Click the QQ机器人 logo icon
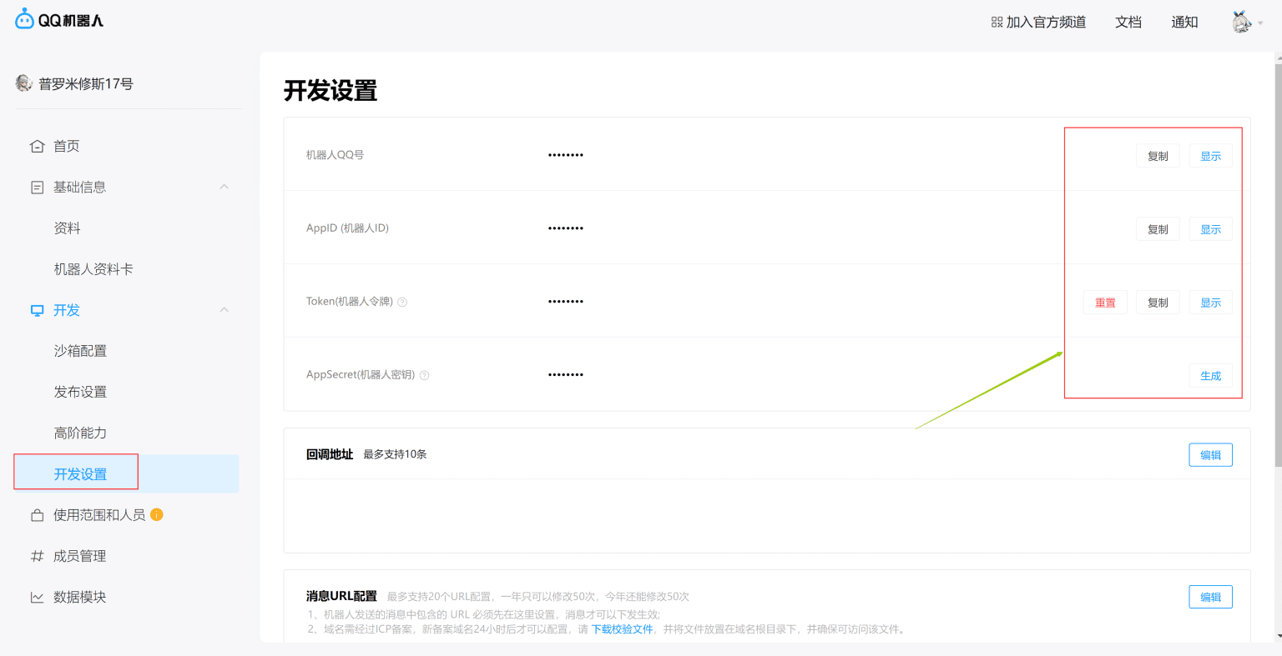 pyautogui.click(x=24, y=20)
